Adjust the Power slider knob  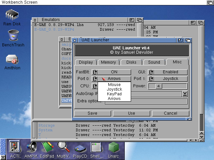click(158, 86)
